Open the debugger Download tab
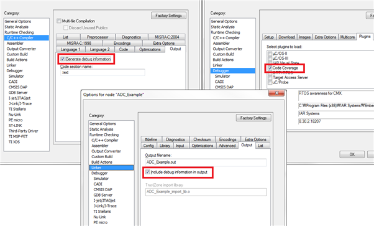374x226 pixels. [286, 37]
